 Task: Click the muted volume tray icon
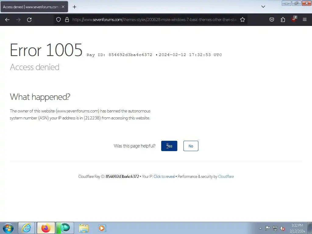[x=282, y=228]
